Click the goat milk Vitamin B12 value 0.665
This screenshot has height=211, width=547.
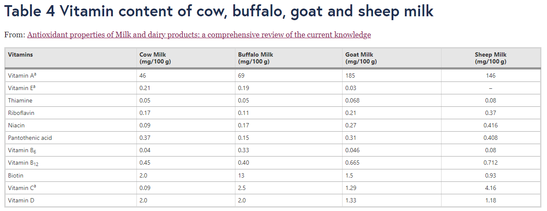pos(352,163)
